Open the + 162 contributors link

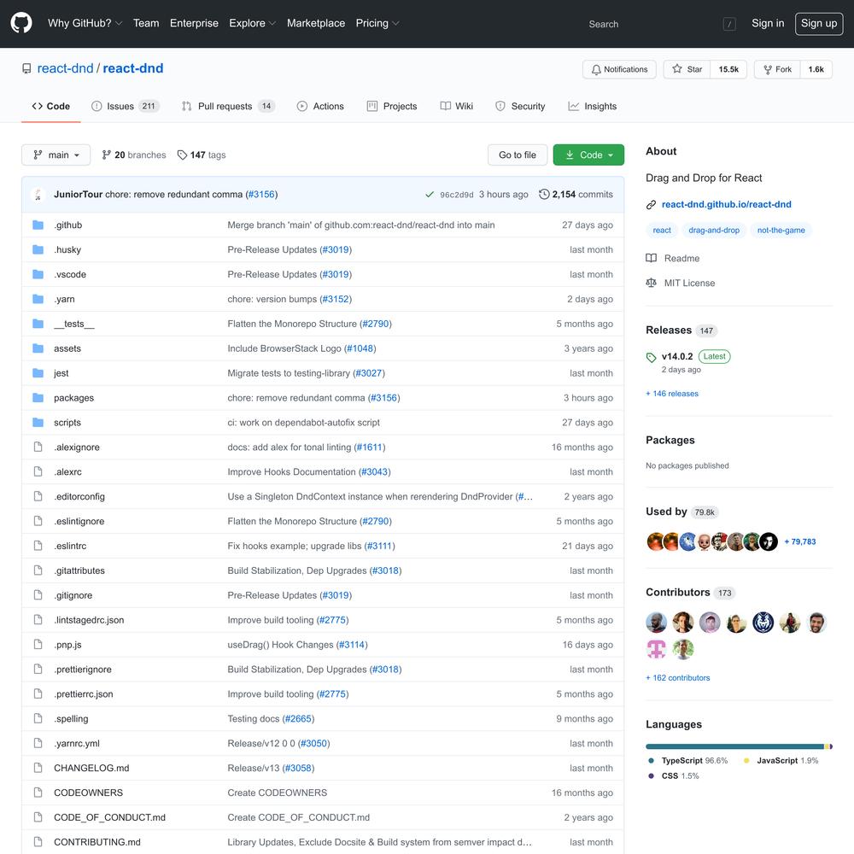click(x=678, y=678)
